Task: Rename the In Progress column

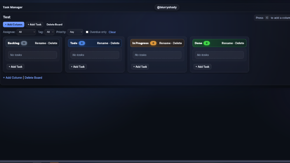Action: click(165, 43)
